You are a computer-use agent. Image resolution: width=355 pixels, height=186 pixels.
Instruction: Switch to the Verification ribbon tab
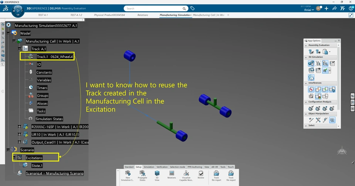162,167
